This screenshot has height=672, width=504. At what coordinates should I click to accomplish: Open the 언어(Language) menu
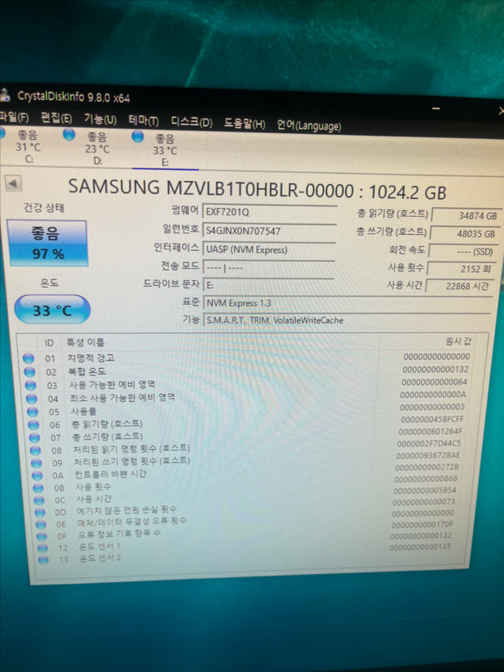[x=309, y=126]
